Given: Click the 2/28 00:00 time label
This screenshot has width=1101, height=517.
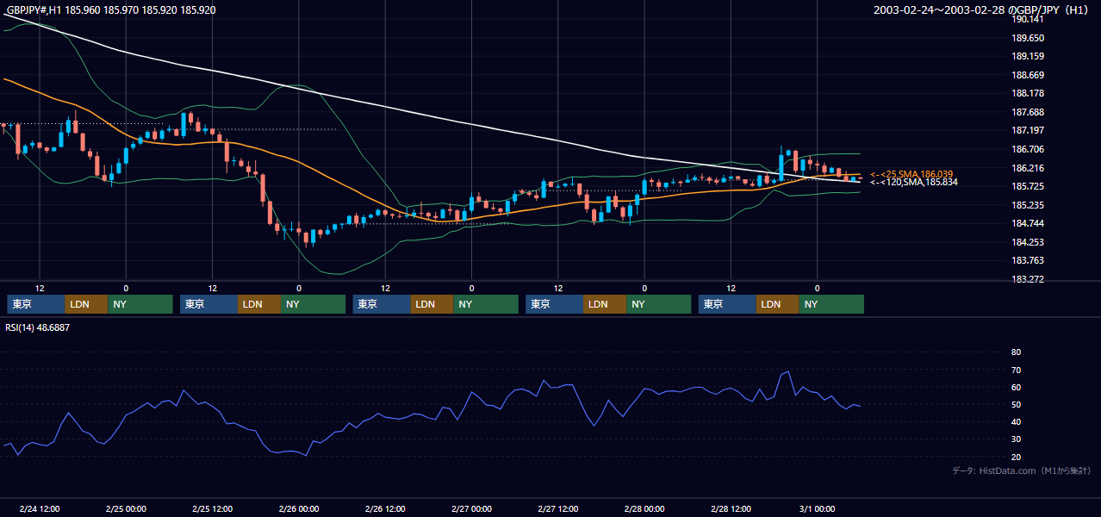Looking at the screenshot, I should tap(644, 509).
